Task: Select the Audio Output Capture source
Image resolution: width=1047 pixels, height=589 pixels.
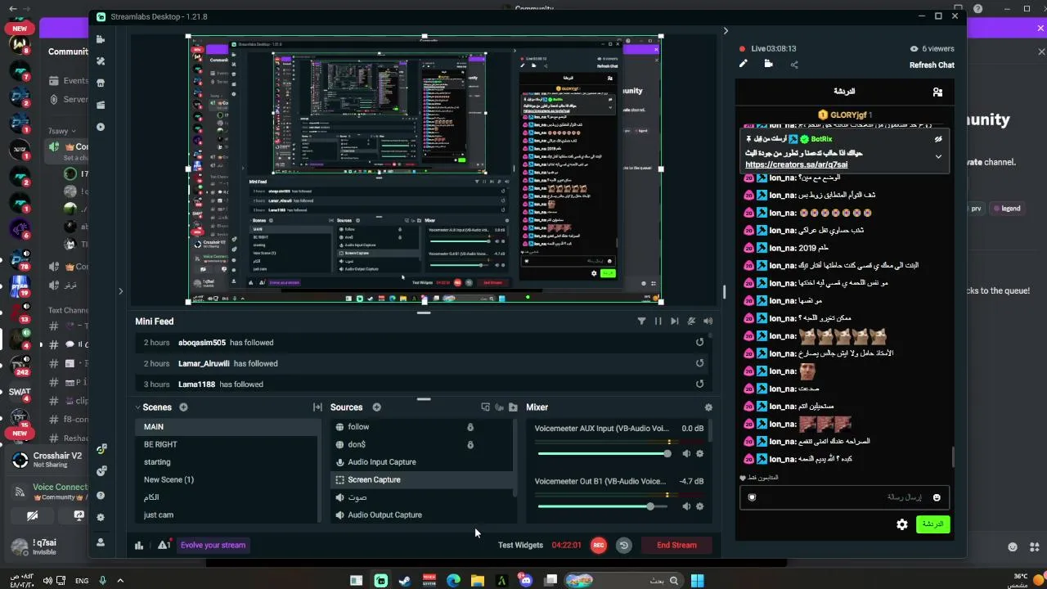Action: click(421, 515)
